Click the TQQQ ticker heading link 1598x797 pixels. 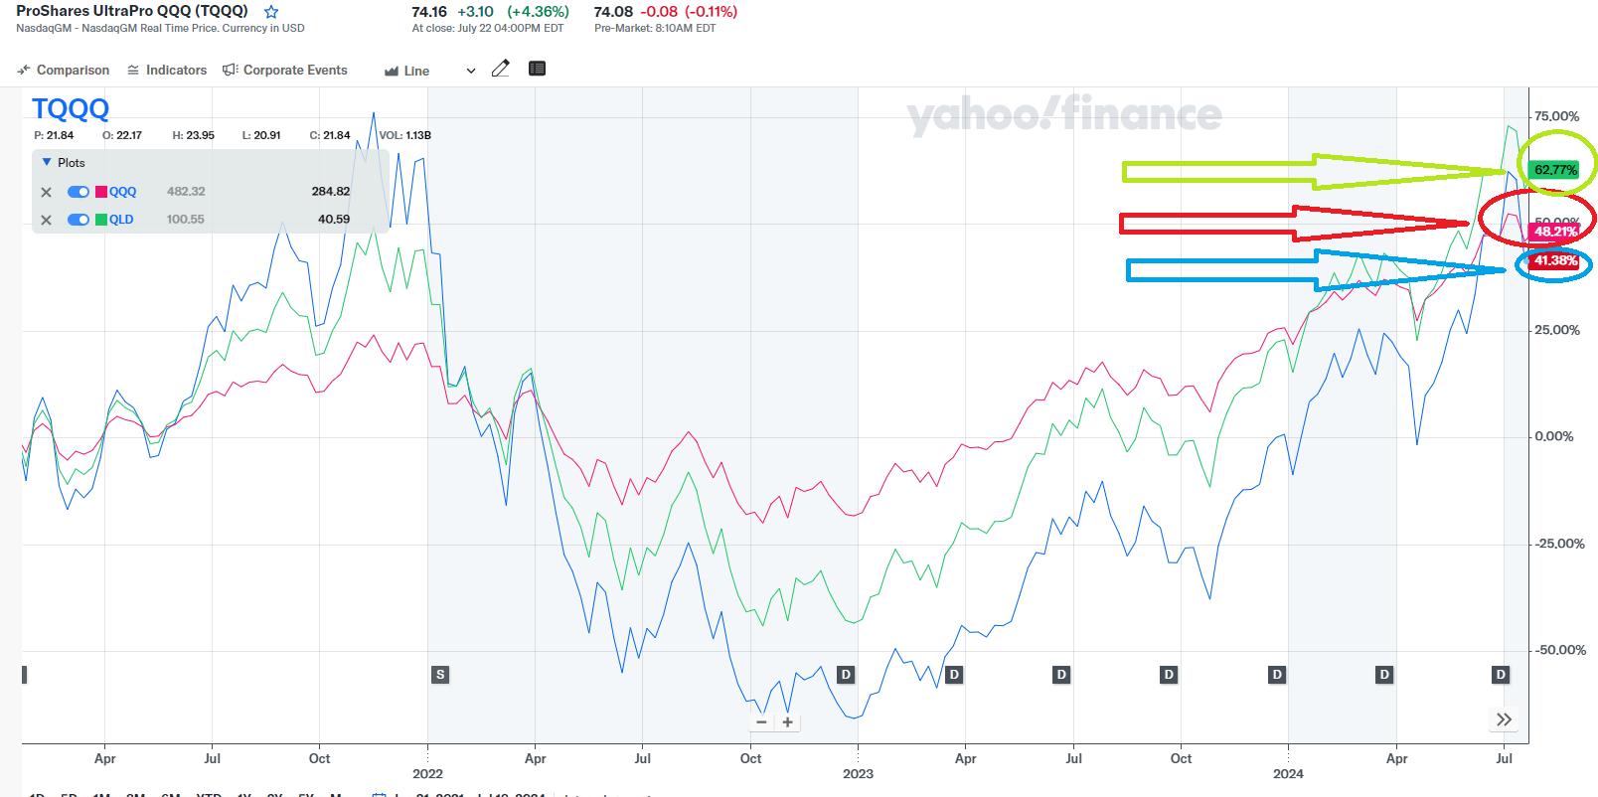71,109
